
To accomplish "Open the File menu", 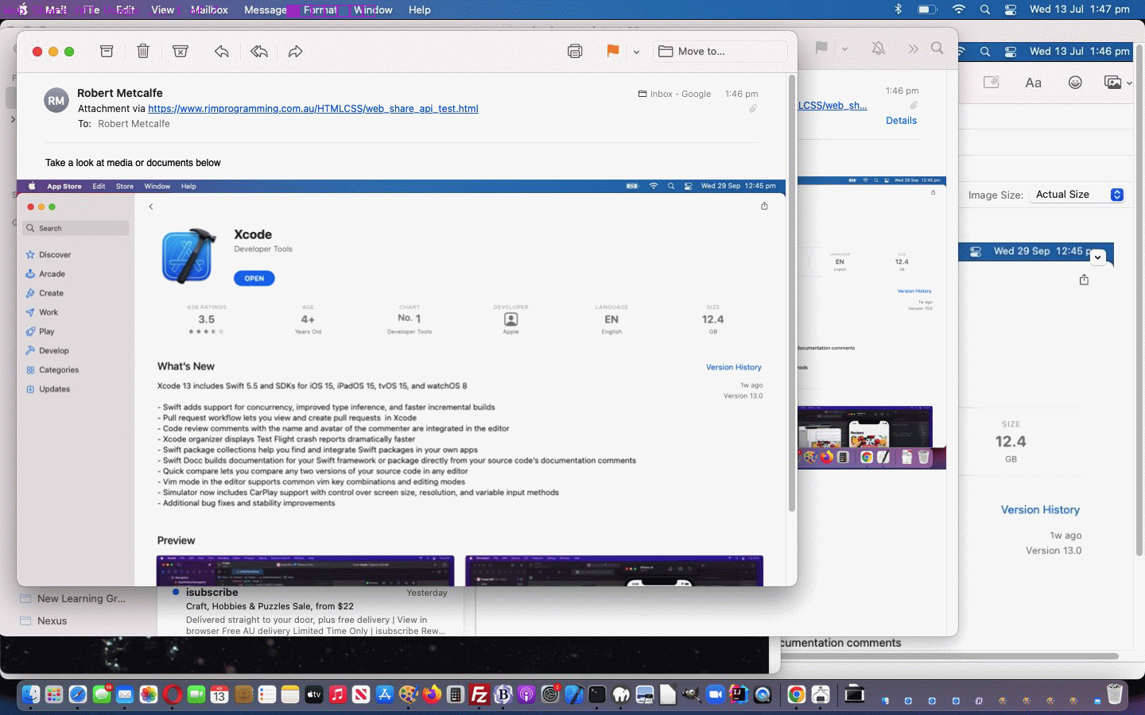I will (x=91, y=10).
